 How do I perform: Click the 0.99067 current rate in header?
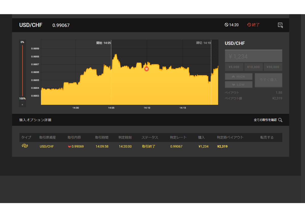point(61,25)
